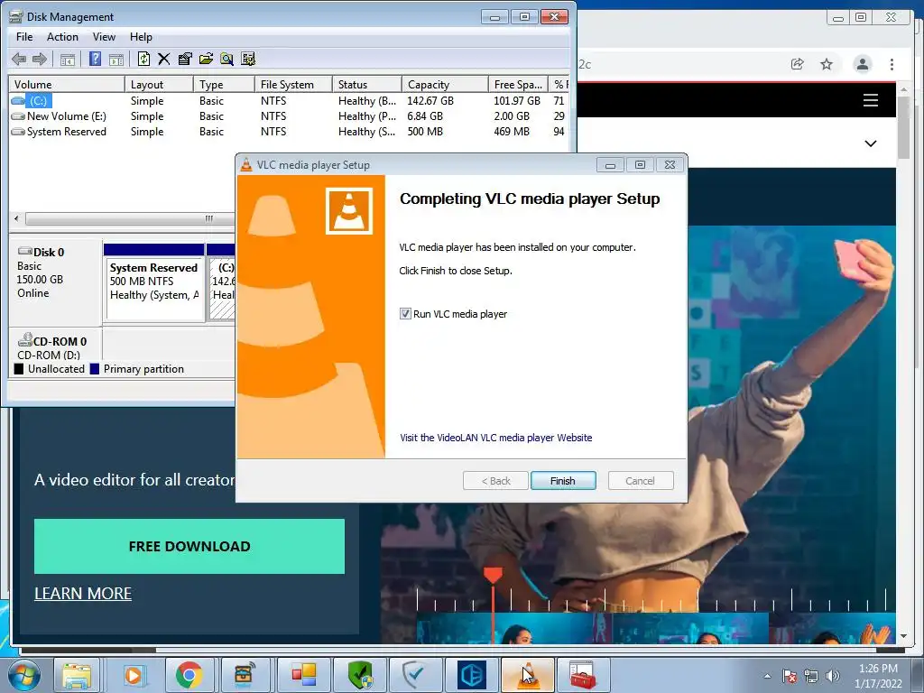Click the share icon in Chrome address bar
The height and width of the screenshot is (693, 924).
click(798, 64)
